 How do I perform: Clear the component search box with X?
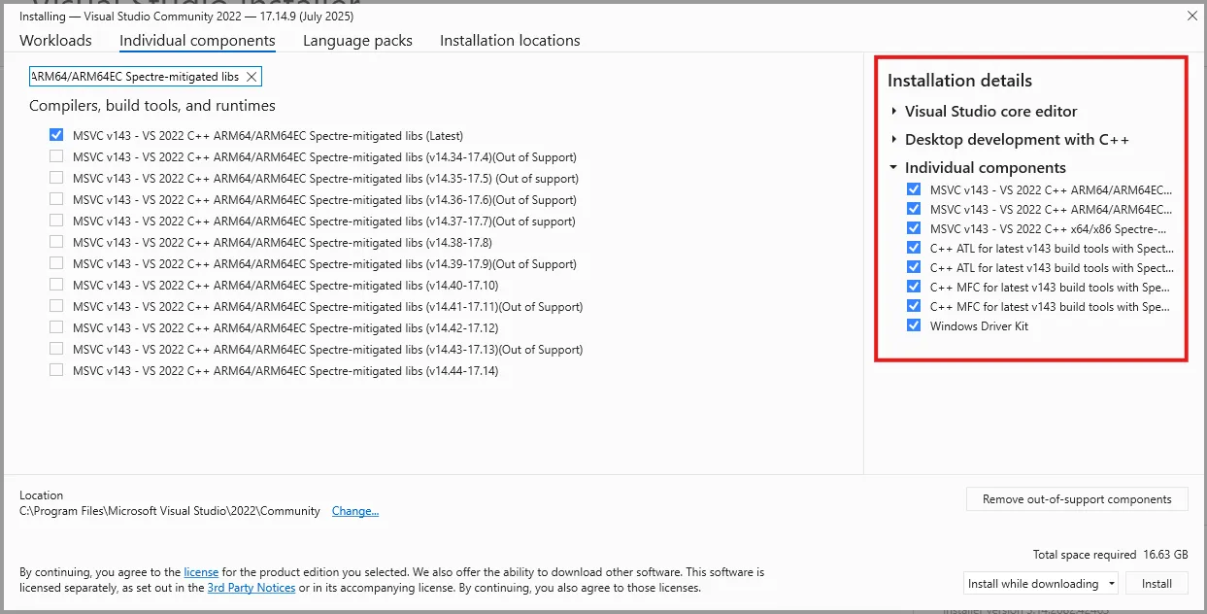coord(251,77)
